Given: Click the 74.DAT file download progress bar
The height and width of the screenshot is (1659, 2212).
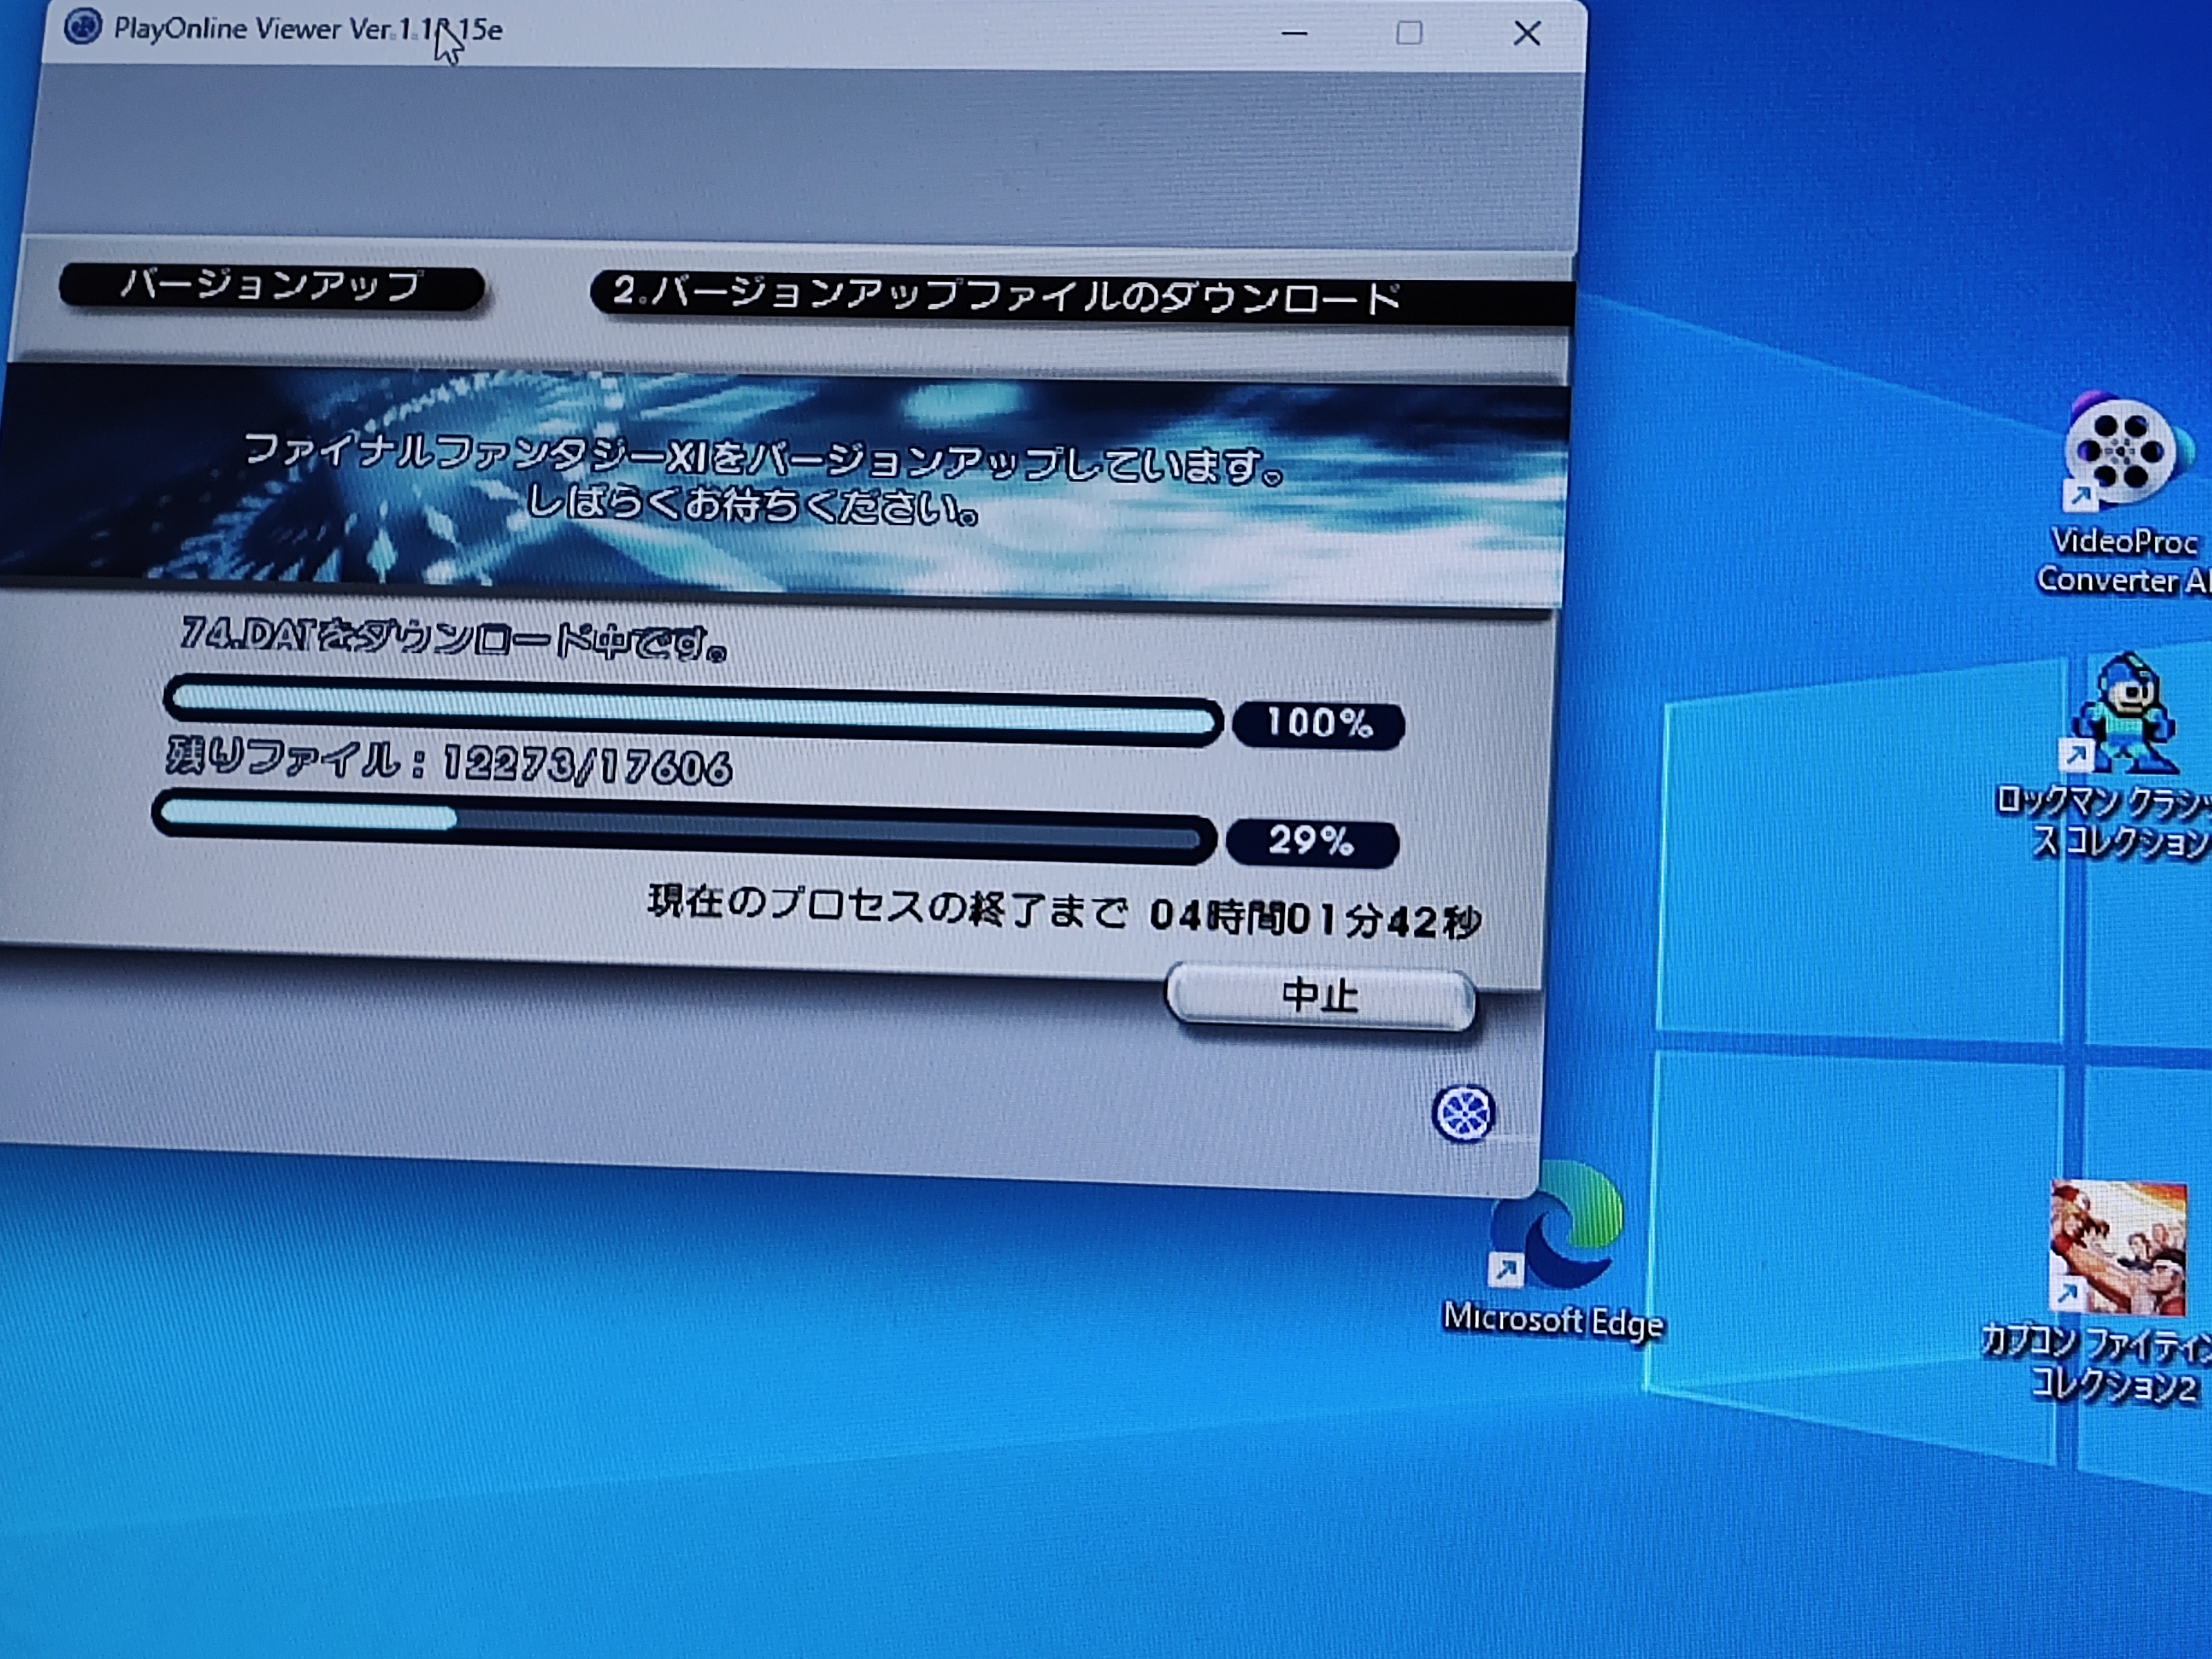Looking at the screenshot, I should [x=693, y=711].
